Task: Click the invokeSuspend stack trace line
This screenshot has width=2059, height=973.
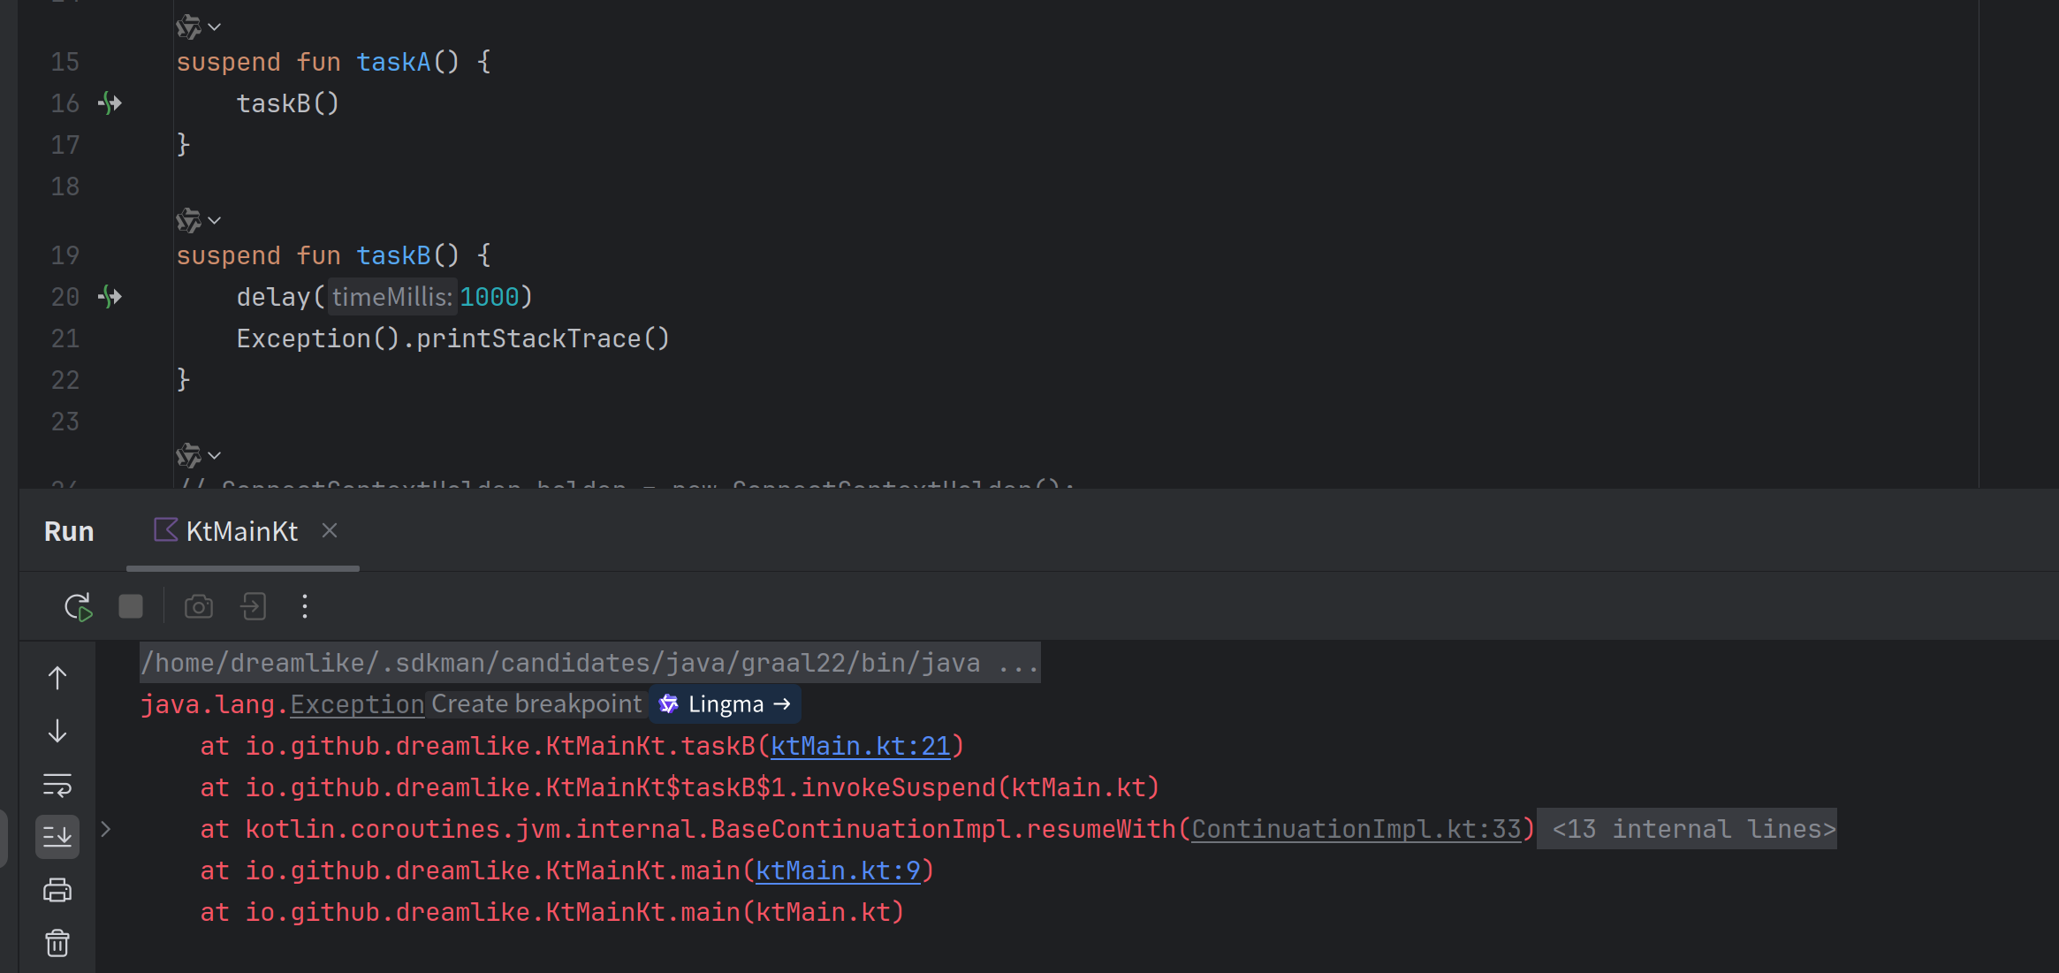Action: [680, 787]
